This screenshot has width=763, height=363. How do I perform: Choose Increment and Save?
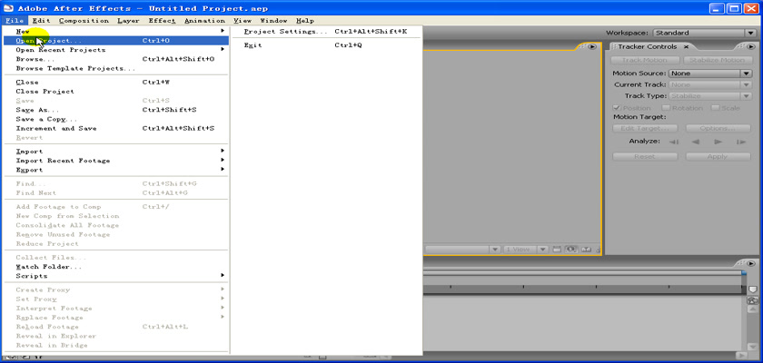(116, 128)
